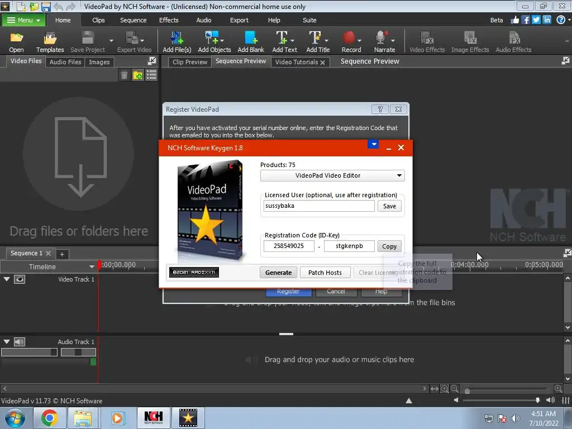572x429 pixels.
Task: Click the Licensed User input field
Action: coord(319,206)
